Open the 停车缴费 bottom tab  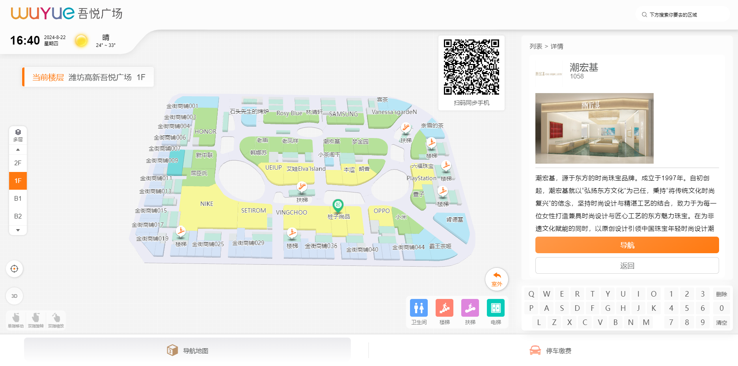(x=550, y=351)
